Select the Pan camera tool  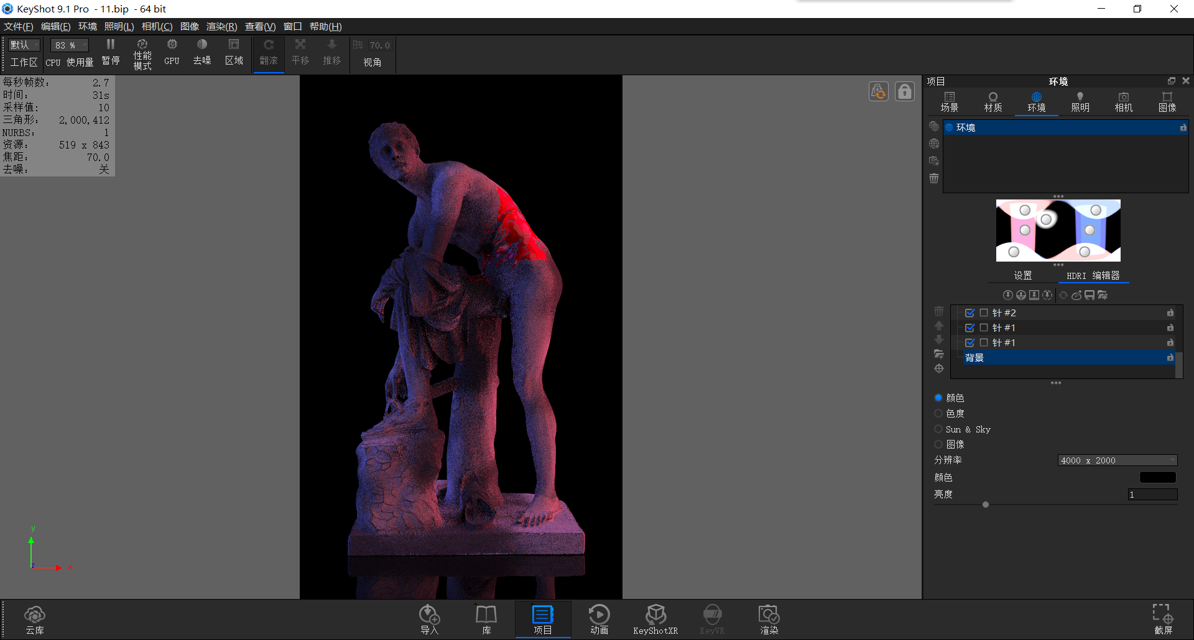point(300,53)
